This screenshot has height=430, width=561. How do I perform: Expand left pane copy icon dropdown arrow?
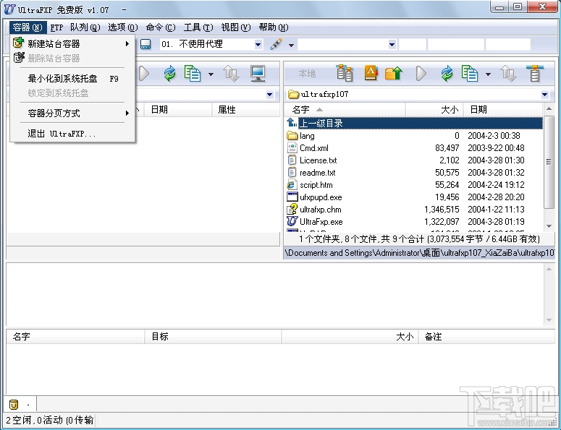pos(211,74)
